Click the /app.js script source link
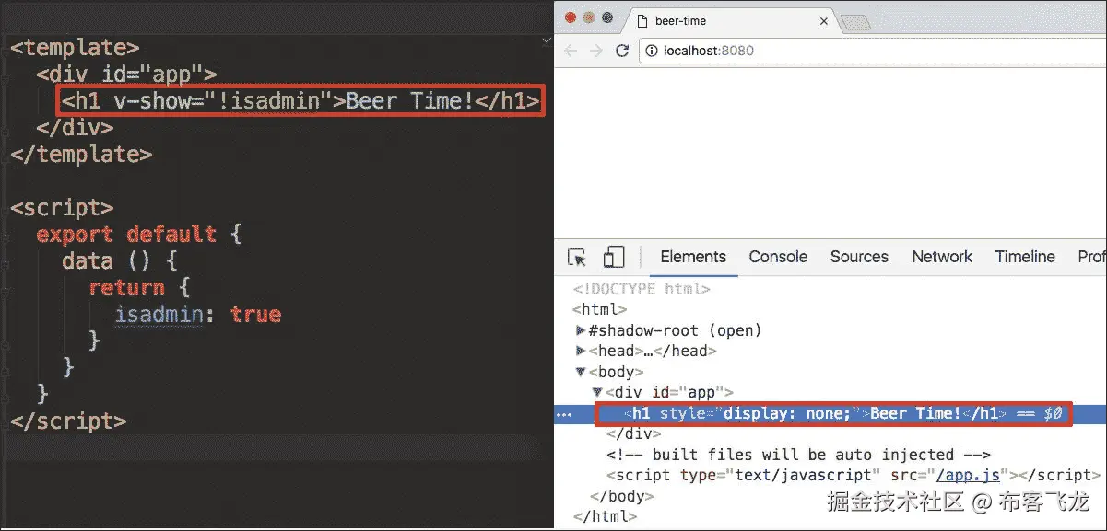 (968, 475)
